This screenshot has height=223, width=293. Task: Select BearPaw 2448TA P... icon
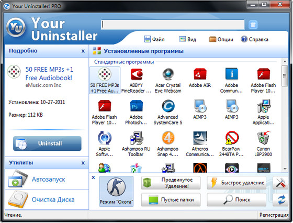(231, 144)
